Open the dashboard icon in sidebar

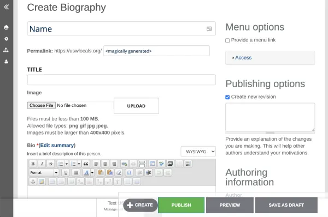click(x=6, y=27)
